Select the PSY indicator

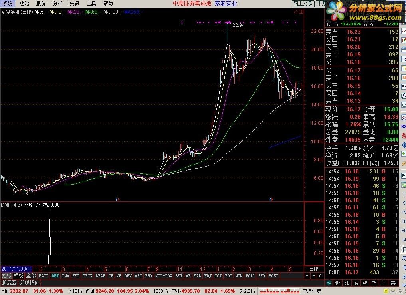(262, 276)
